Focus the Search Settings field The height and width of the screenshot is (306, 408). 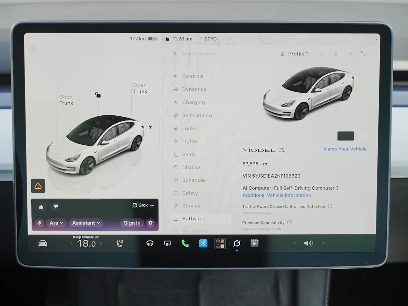(199, 54)
